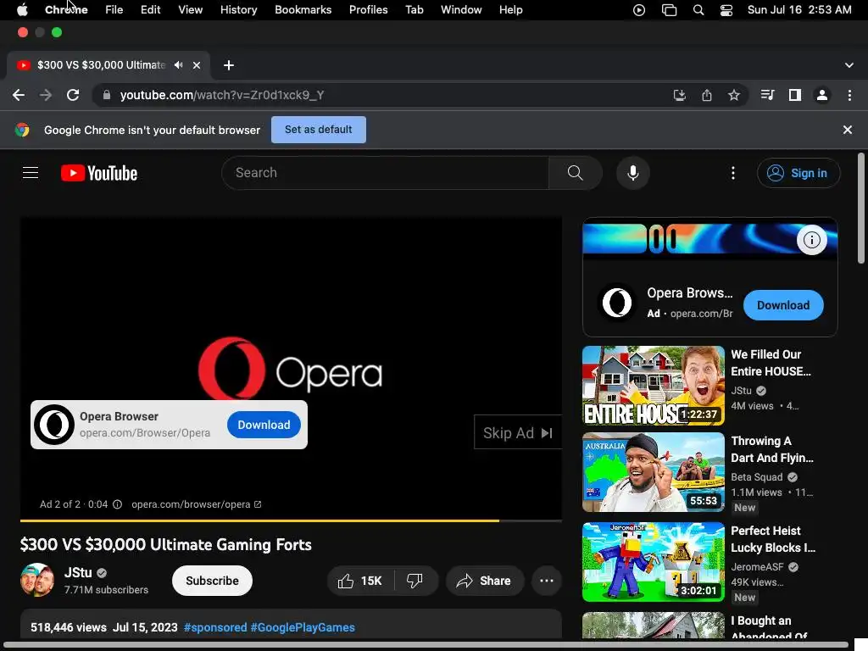Image resolution: width=868 pixels, height=651 pixels.
Task: Open Perfect Heist Lucky Blocks video thumbnail
Action: pos(654,562)
